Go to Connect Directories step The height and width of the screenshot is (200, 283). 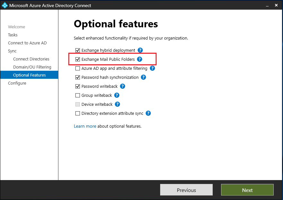[x=31, y=59]
